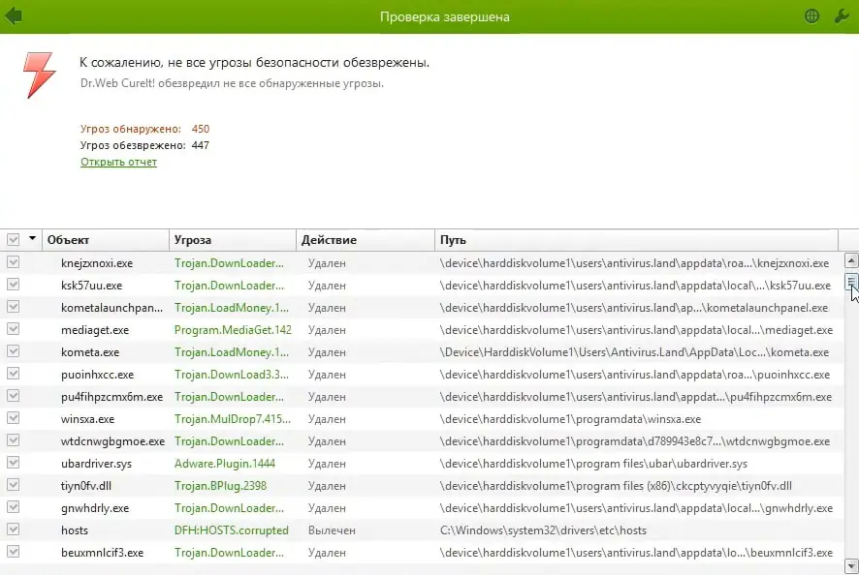
Task: Toggle checkbox for winsxa.exe row
Action: (x=14, y=418)
